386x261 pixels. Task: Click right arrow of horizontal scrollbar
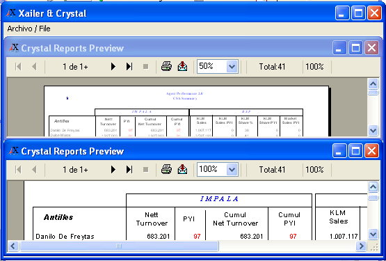coord(361,246)
